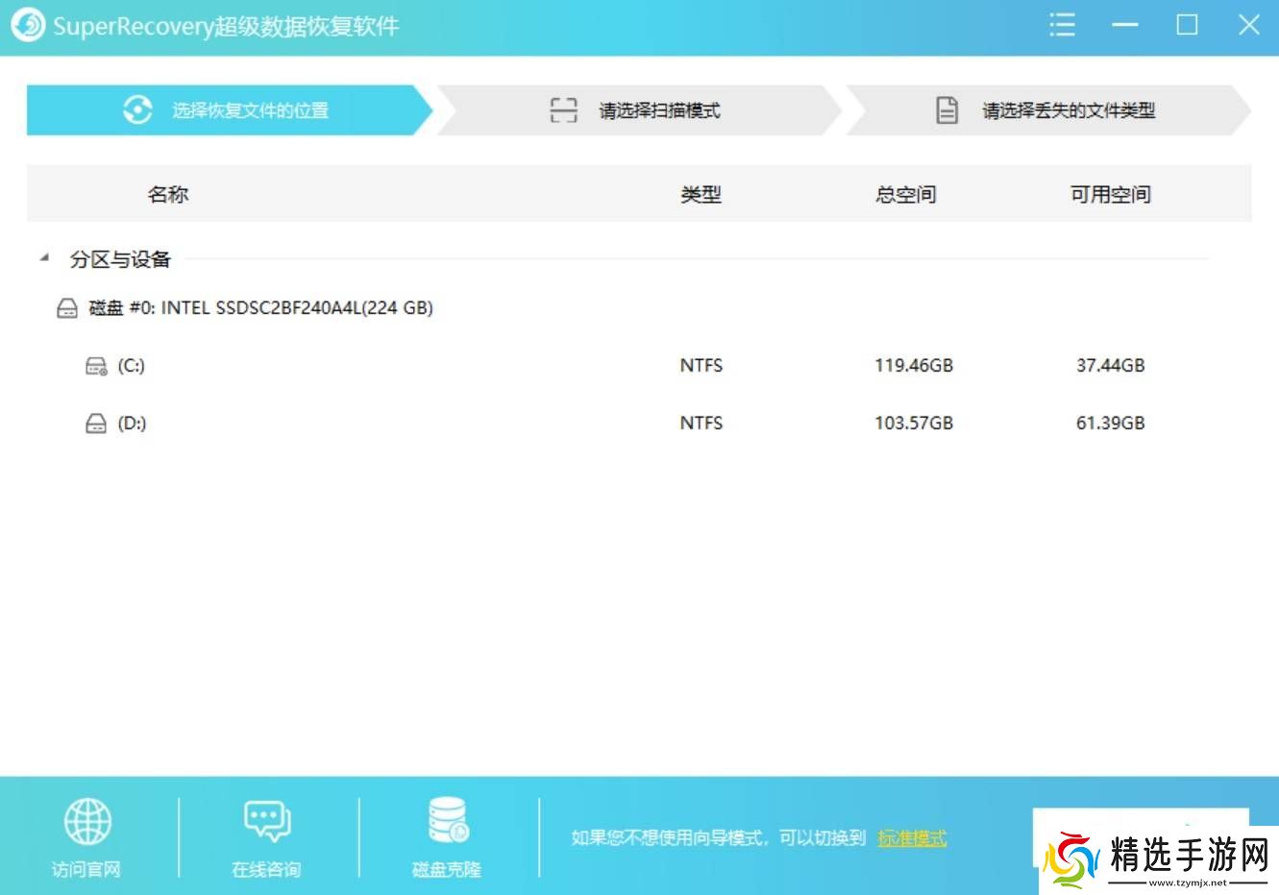Select the 选择恢复文件的位置 step tab
Viewport: 1279px width, 895px height.
pos(226,110)
